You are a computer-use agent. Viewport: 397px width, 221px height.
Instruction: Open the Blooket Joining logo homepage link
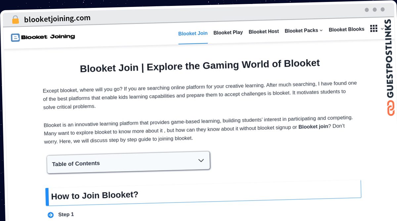(x=43, y=37)
